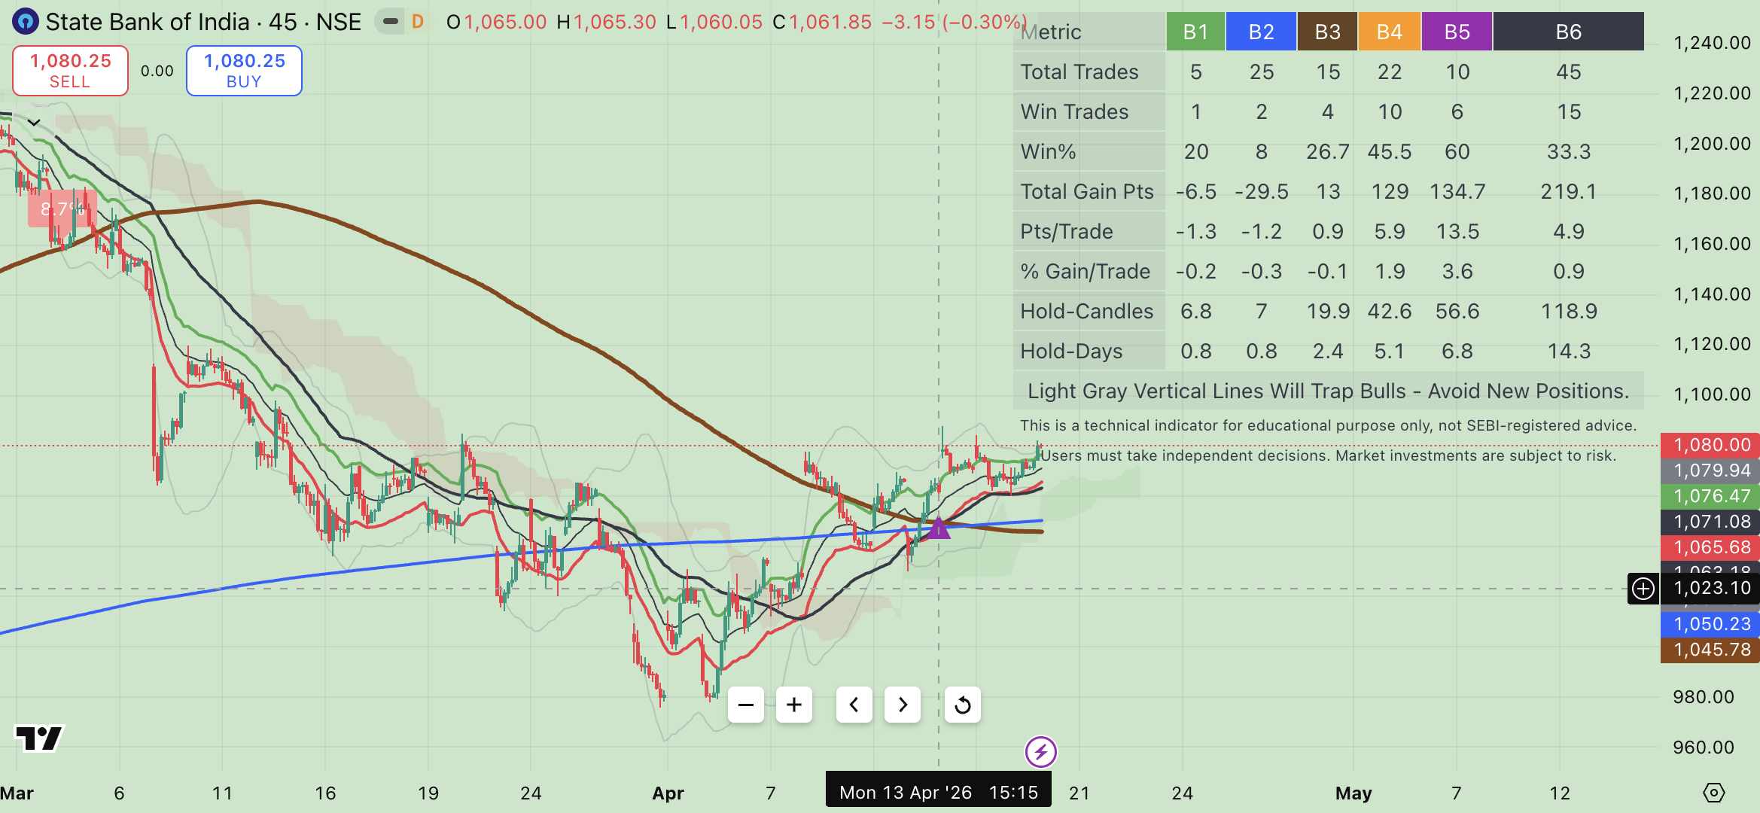Screen dimensions: 1760x813
Task: Click the purple B5 column header
Action: 1457,32
